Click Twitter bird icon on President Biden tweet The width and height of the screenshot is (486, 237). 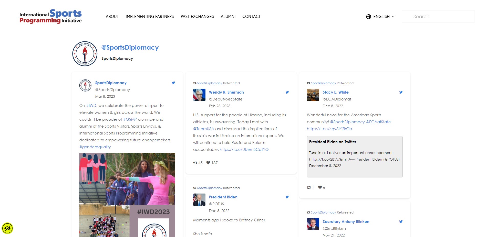[x=287, y=197]
